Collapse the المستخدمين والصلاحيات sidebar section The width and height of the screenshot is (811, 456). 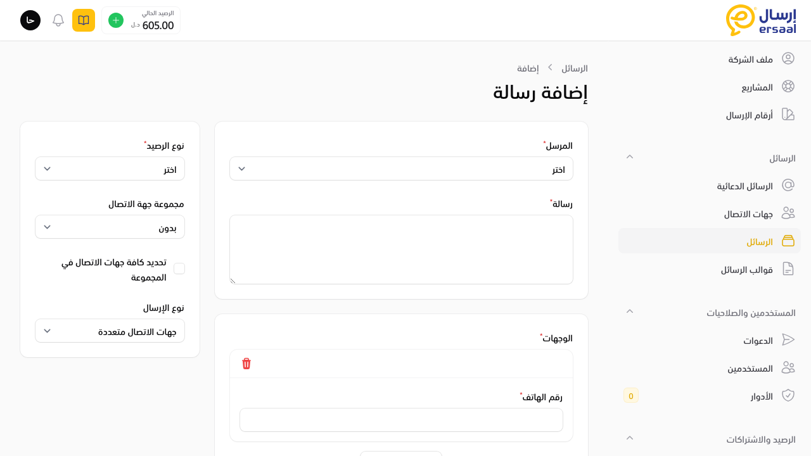click(630, 312)
